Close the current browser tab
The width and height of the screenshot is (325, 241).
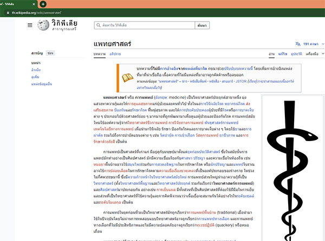(34, 4)
